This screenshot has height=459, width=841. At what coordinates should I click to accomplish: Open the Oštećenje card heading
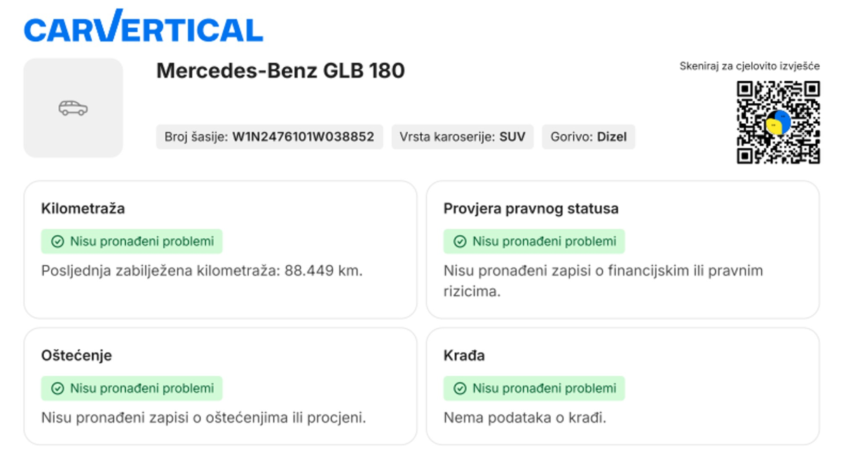(x=76, y=355)
